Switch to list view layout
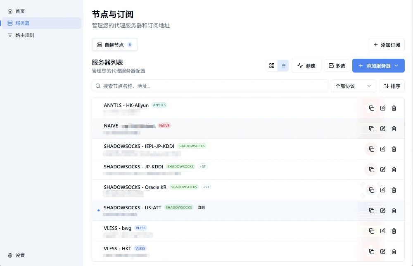Screen dimensions: 413x266 (x=283, y=65)
